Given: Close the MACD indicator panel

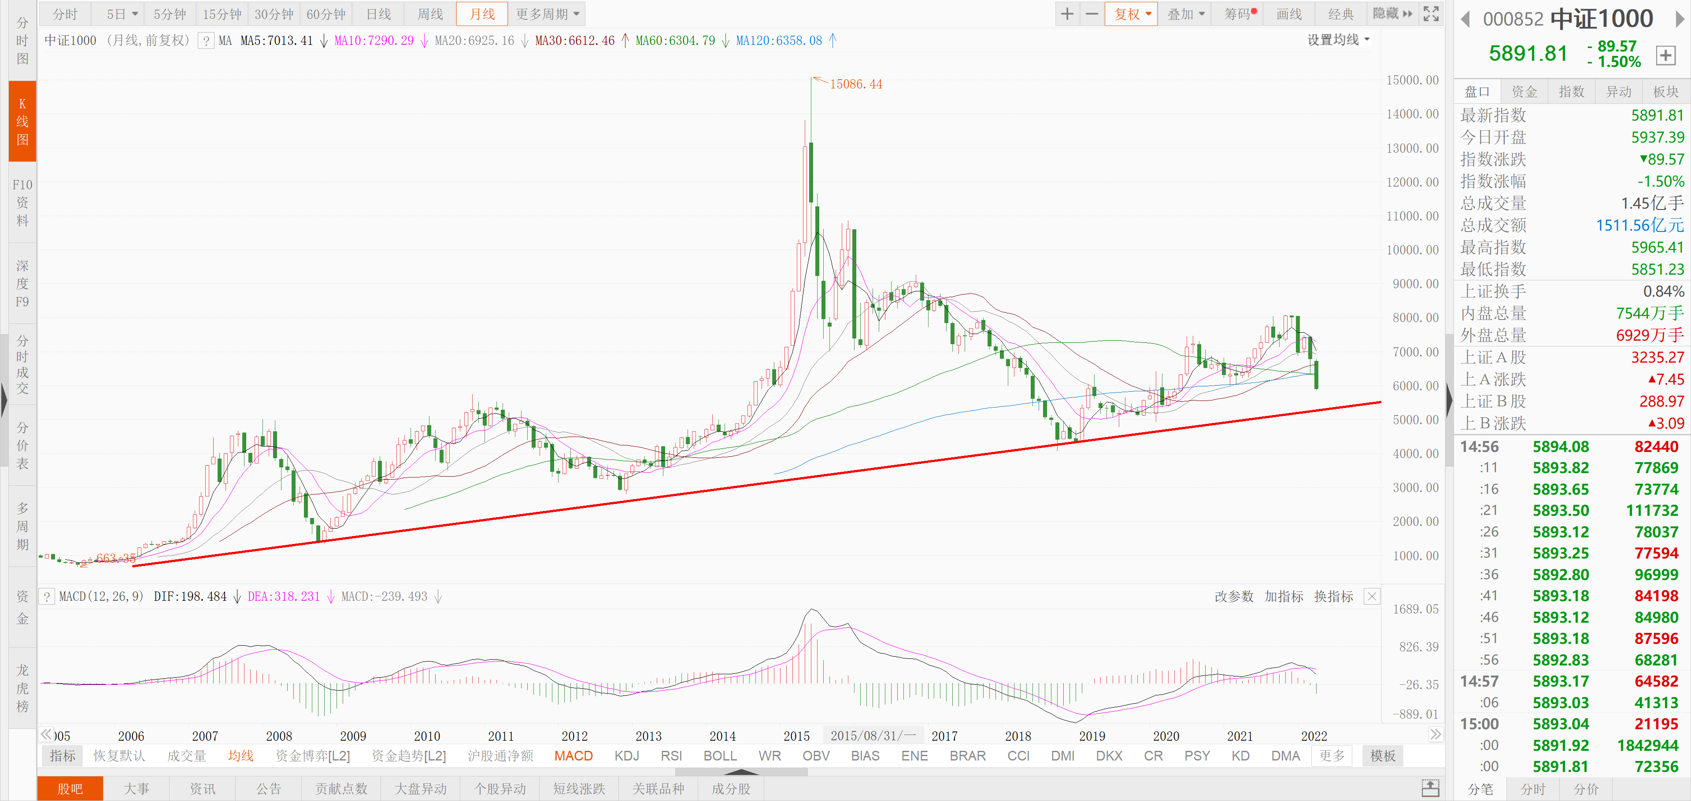Looking at the screenshot, I should pos(1372,596).
